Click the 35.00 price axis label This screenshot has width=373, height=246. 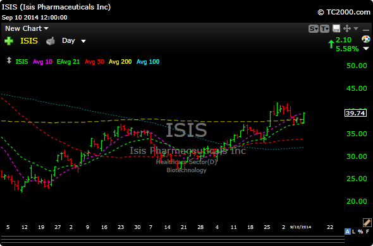(x=357, y=134)
